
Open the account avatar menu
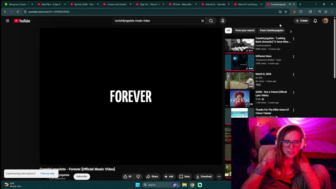pyautogui.click(x=325, y=21)
